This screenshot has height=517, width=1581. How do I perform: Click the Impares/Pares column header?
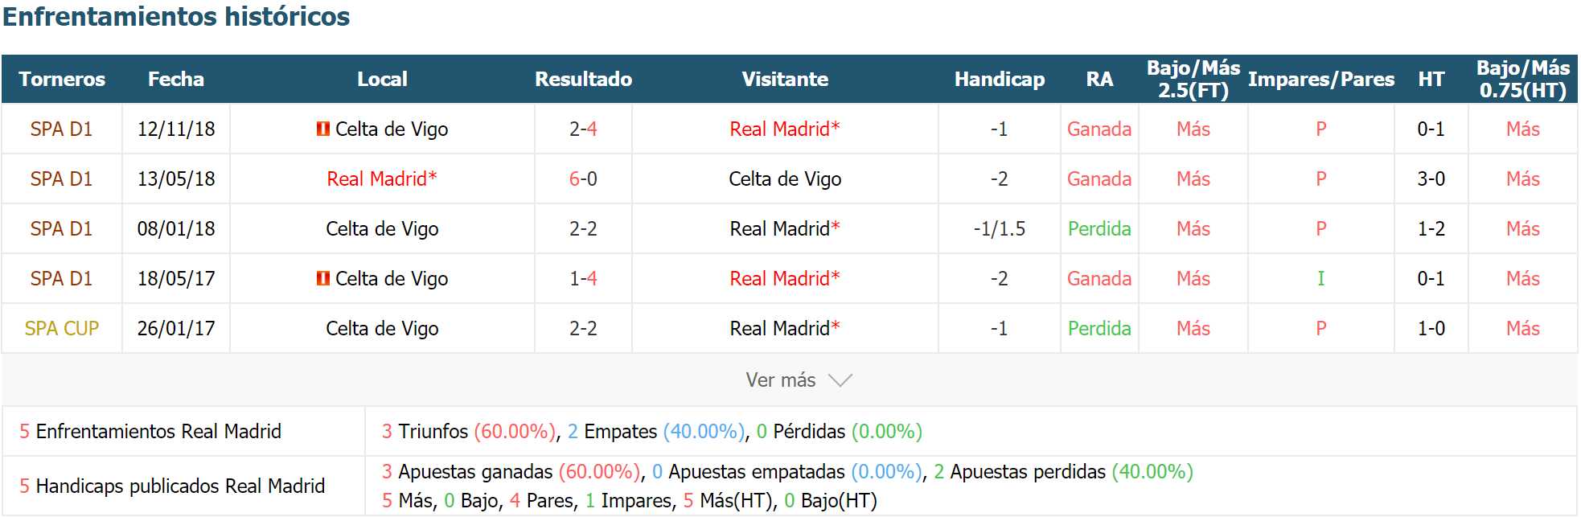coord(1321,79)
